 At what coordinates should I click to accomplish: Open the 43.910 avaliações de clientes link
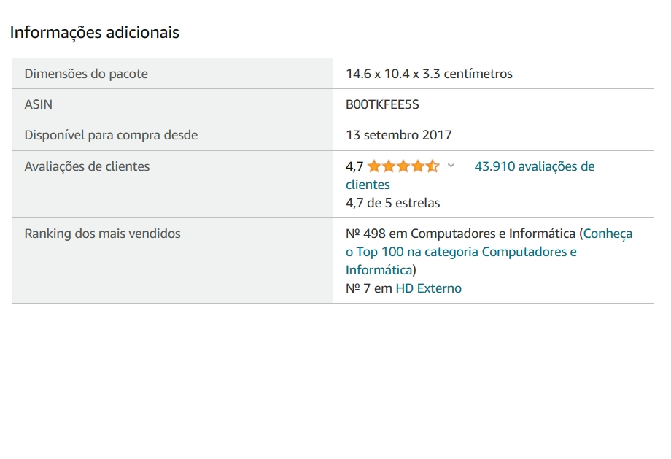470,175
